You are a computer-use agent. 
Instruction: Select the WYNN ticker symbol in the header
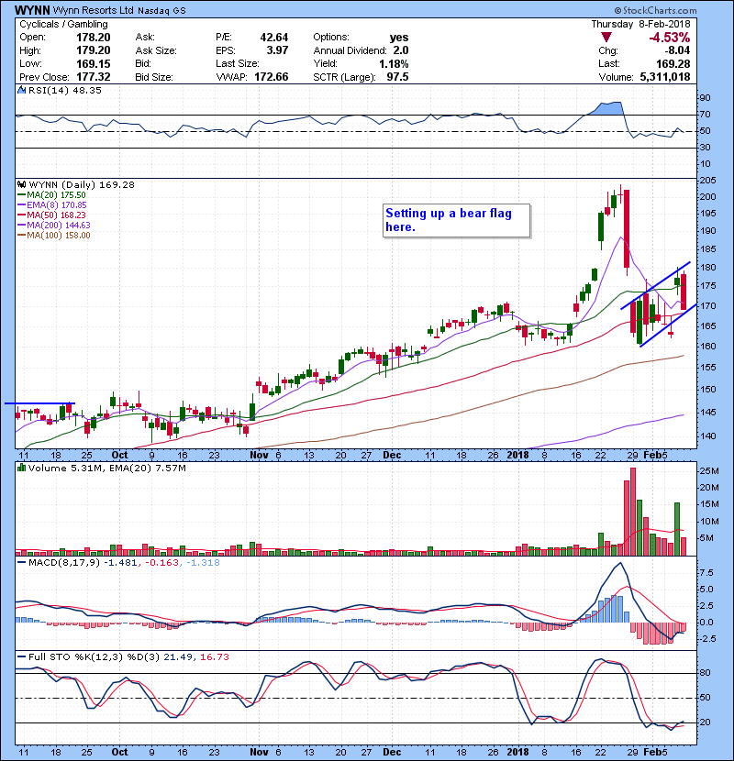click(x=31, y=10)
